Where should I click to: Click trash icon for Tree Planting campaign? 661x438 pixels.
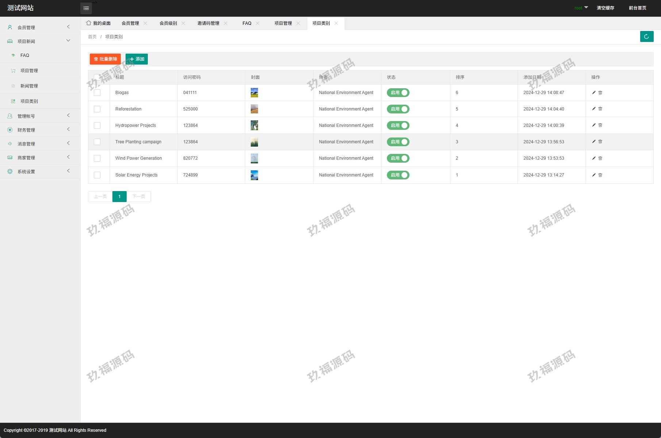[600, 142]
